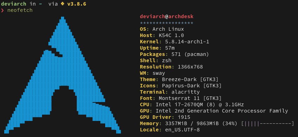Click the Font "Montserrat 11 [GTK3]" value

coord(190,98)
